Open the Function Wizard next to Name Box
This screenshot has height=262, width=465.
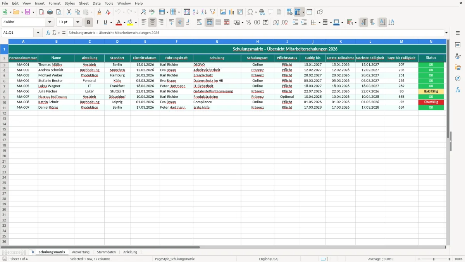coord(48,33)
